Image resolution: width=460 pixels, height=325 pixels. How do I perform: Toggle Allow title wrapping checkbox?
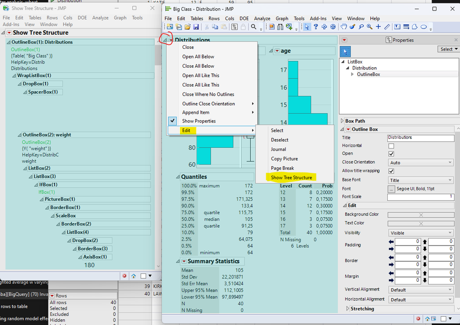click(x=391, y=171)
